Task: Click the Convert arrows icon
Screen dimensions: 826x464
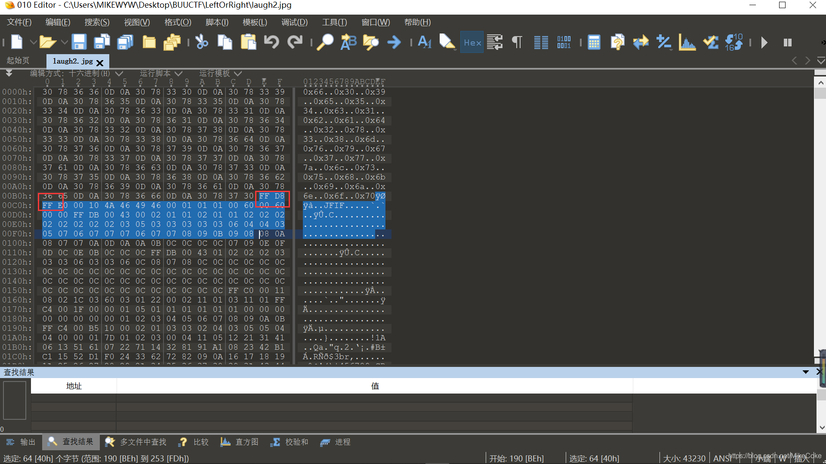Action: pyautogui.click(x=641, y=42)
